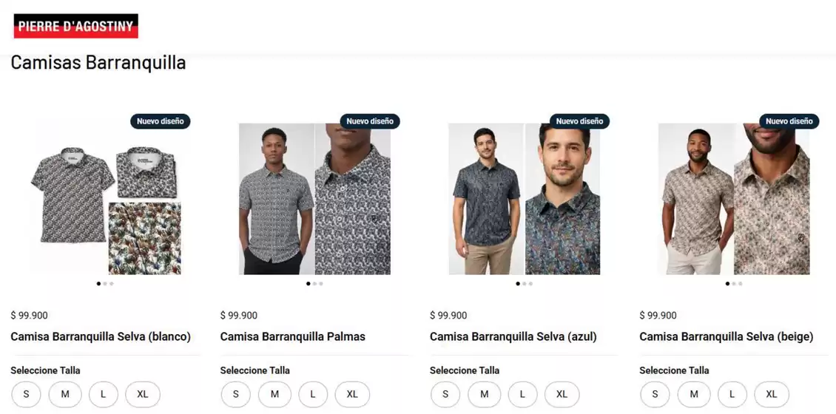
Task: Click the Pierre D'Agostiny logo
Action: pos(75,26)
